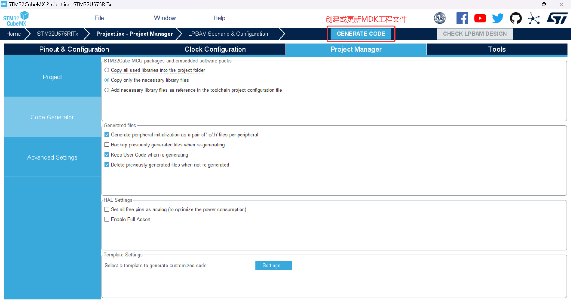Image resolution: width=571 pixels, height=303 pixels.
Task: Open template Settings... button
Action: click(x=274, y=266)
